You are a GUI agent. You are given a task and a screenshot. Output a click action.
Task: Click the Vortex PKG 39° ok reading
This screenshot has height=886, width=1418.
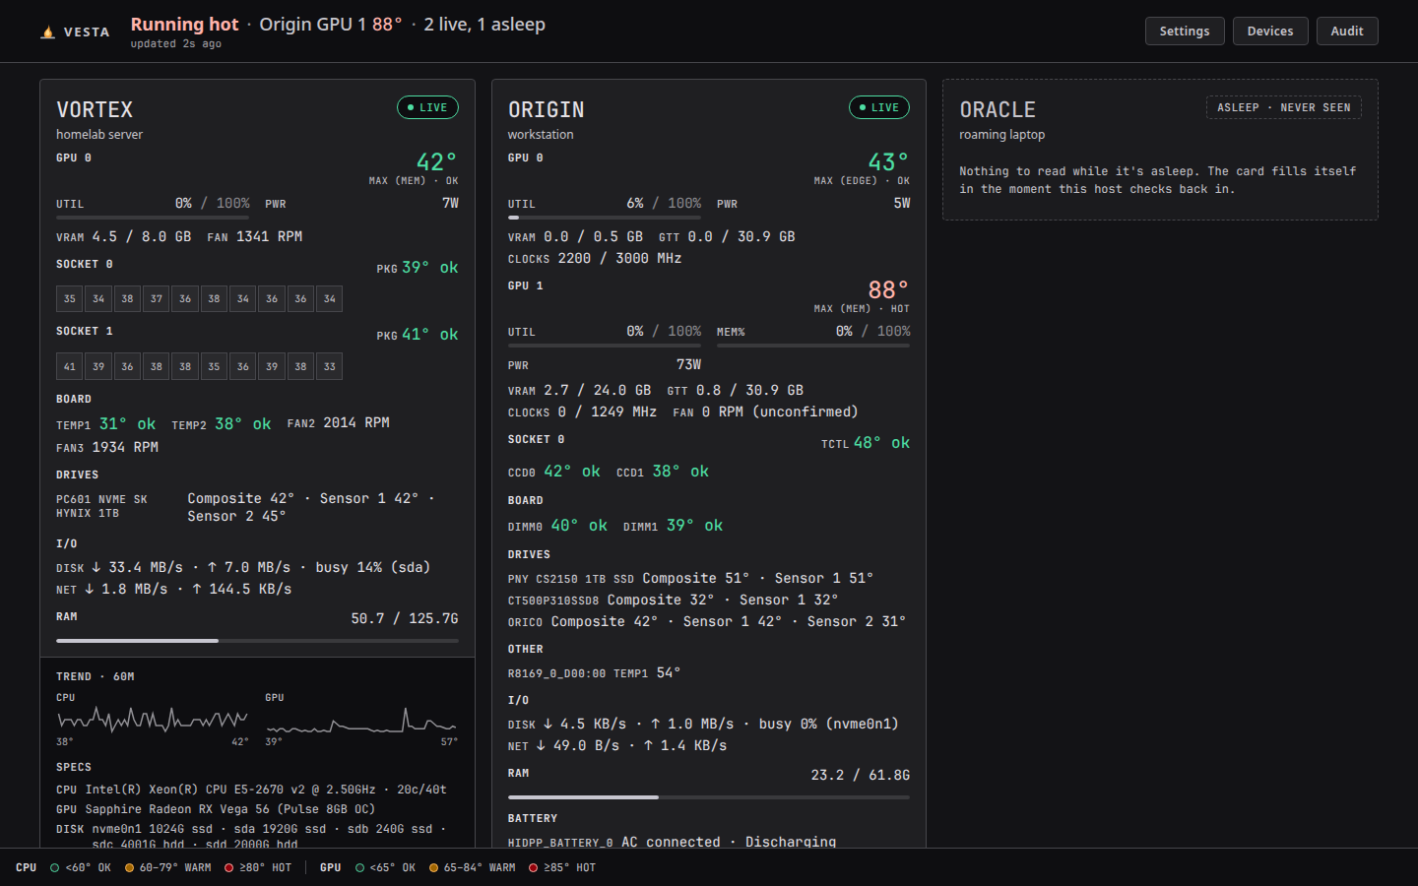[x=418, y=268]
